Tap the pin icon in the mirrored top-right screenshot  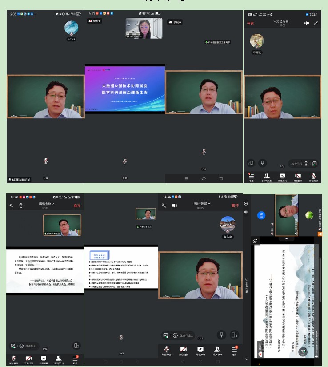tap(262, 163)
